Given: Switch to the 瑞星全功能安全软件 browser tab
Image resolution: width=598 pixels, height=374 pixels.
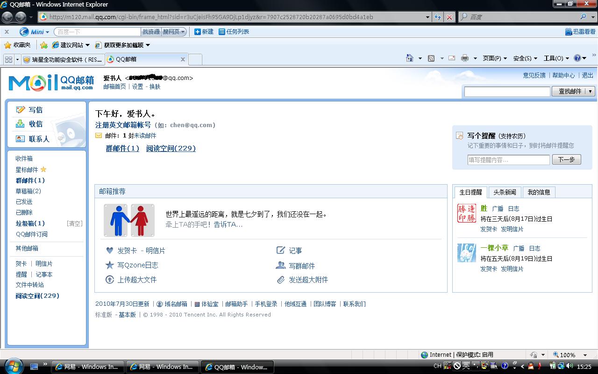Looking at the screenshot, I should [62, 59].
